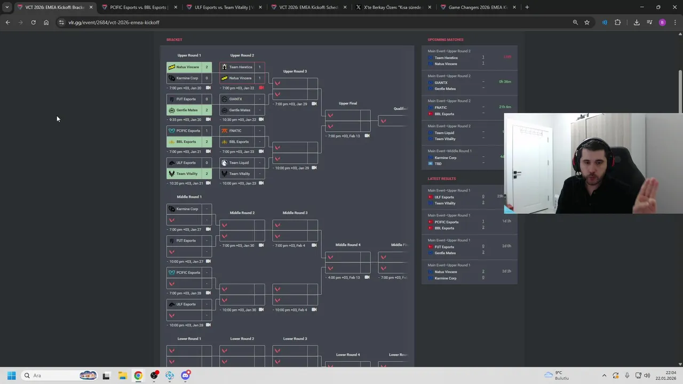Open the upcoming Team Heretics vs Natus Vincere live match

click(470, 58)
